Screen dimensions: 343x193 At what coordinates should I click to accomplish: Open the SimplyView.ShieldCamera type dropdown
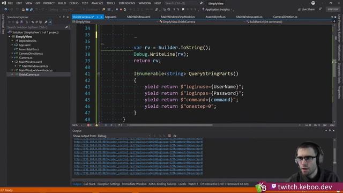click(x=202, y=21)
